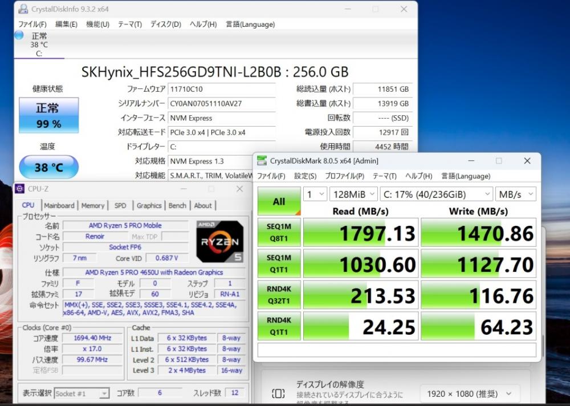This screenshot has width=570, height=406.
Task: Run the SEQ1M Q1T1 benchmark
Action: click(279, 264)
